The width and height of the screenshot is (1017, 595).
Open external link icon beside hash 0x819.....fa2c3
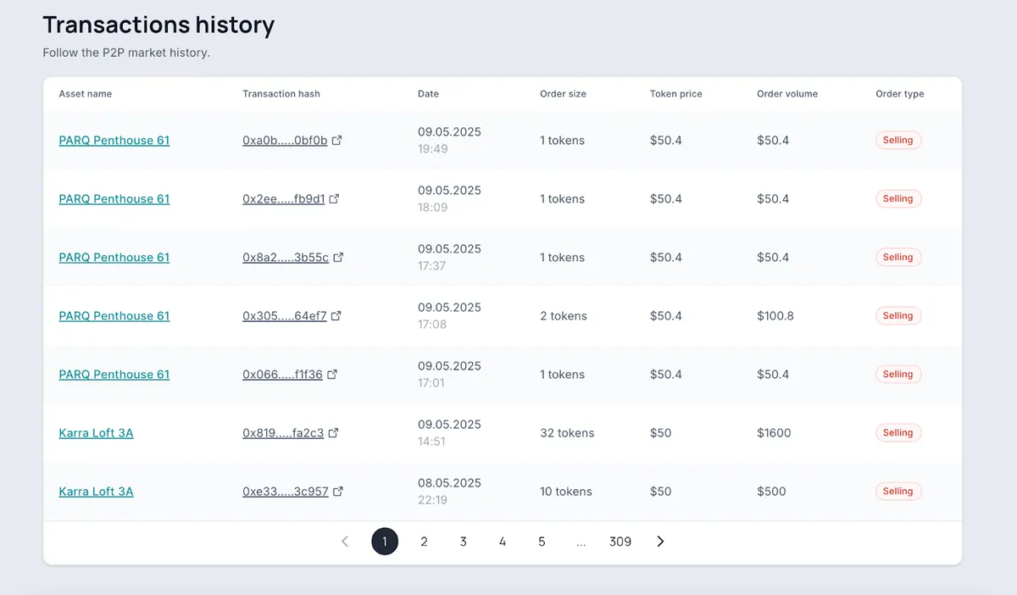[334, 432]
